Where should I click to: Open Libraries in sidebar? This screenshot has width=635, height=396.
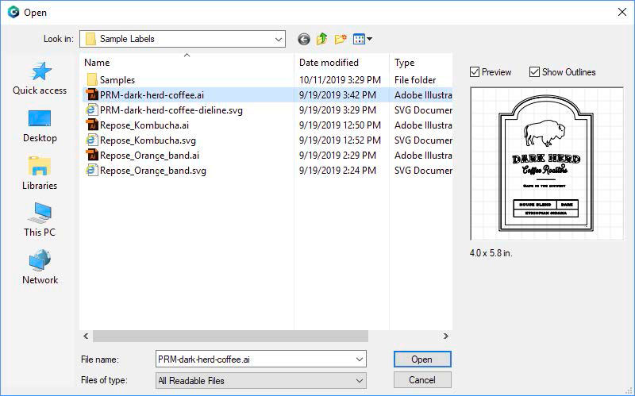point(40,173)
